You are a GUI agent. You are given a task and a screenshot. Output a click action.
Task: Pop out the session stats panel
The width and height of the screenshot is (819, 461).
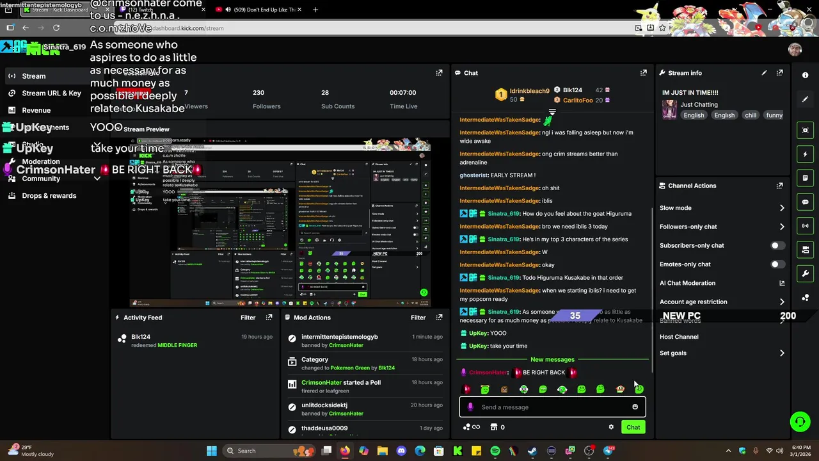439,73
